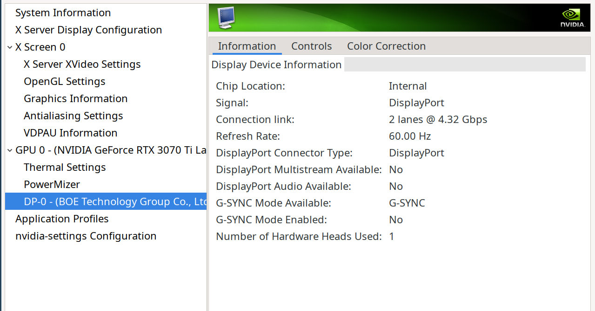Click Number of Hardware Heads Used label
The image size is (595, 311).
click(299, 236)
